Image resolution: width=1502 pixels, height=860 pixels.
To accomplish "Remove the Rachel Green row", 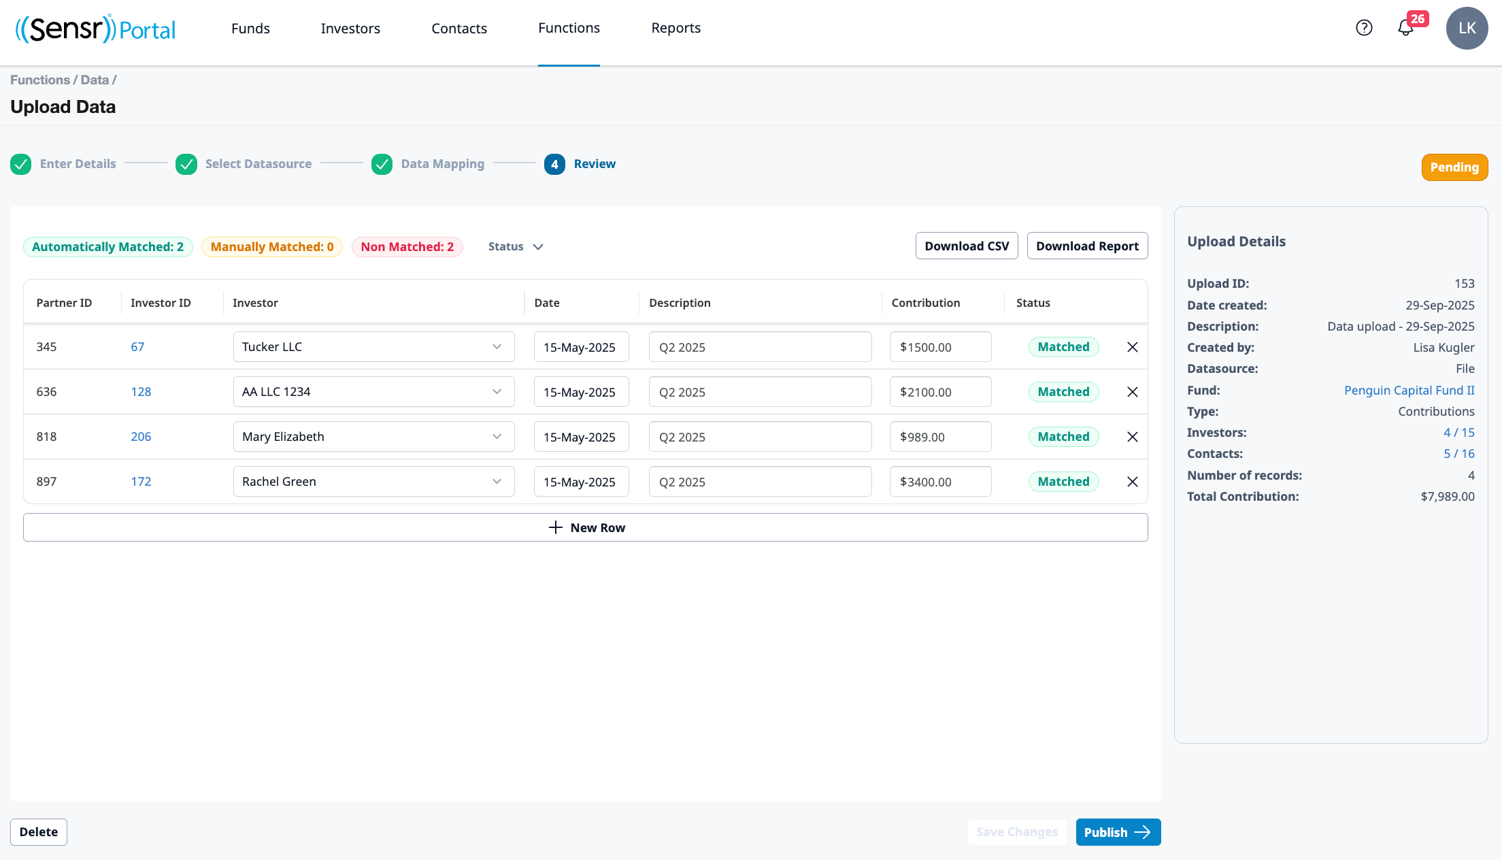I will click(1133, 482).
